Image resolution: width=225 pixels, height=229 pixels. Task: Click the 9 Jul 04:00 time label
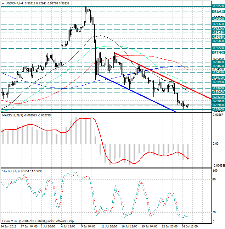(x=88, y=226)
